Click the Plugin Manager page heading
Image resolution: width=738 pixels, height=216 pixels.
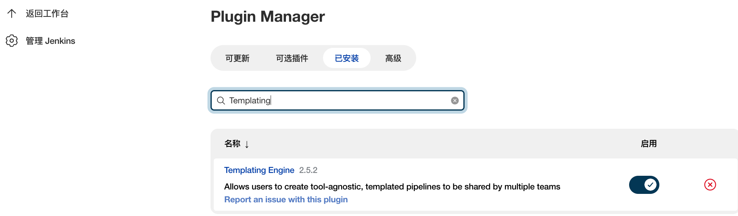(x=268, y=16)
